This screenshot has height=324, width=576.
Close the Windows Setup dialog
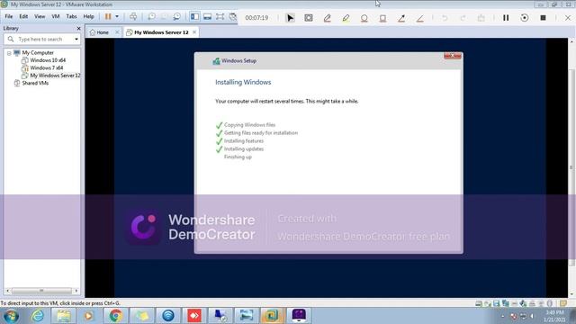click(x=452, y=56)
